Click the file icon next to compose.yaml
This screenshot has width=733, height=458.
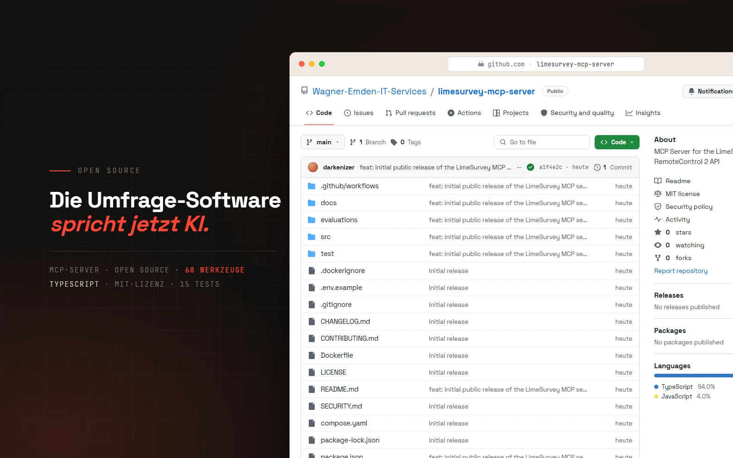(312, 423)
